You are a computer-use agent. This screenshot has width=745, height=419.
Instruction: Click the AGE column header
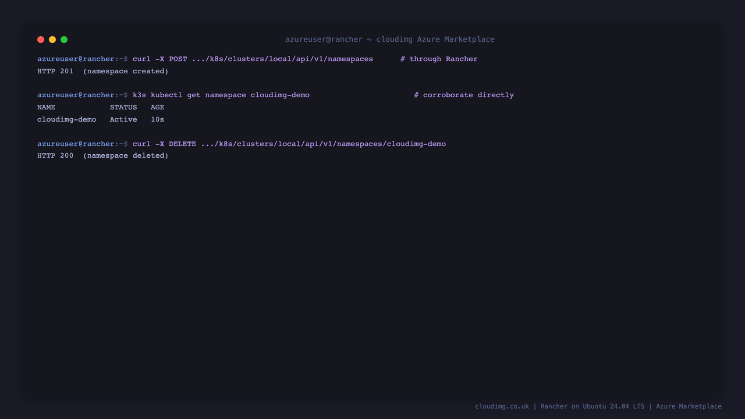tap(158, 107)
